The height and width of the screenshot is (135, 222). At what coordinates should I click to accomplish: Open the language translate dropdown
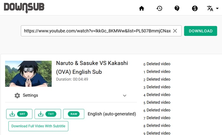(213, 9)
